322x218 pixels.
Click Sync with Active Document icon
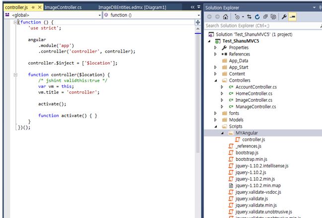click(249, 17)
